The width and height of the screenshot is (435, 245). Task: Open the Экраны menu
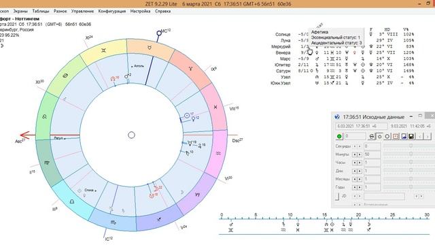coord(20,11)
